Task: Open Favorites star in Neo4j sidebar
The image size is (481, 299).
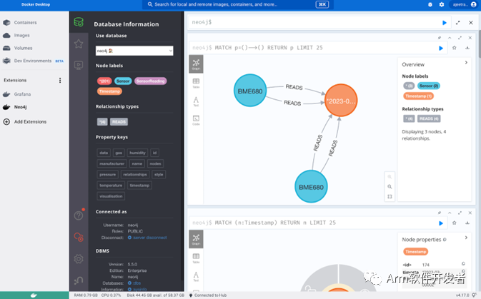Action: pos(79,44)
